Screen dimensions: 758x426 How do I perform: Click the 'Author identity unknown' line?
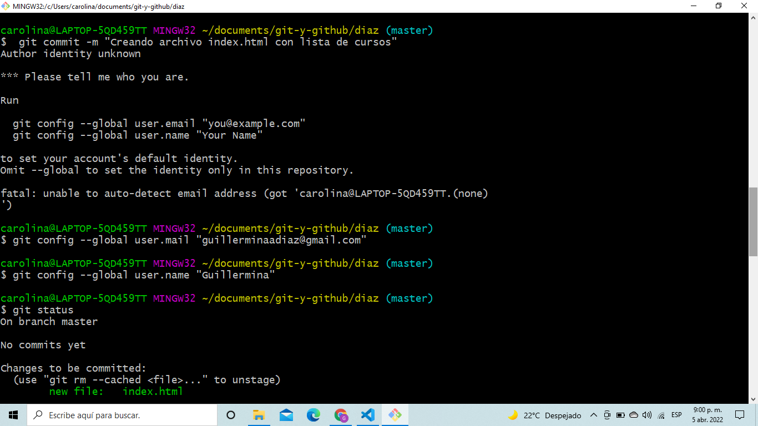pos(70,54)
